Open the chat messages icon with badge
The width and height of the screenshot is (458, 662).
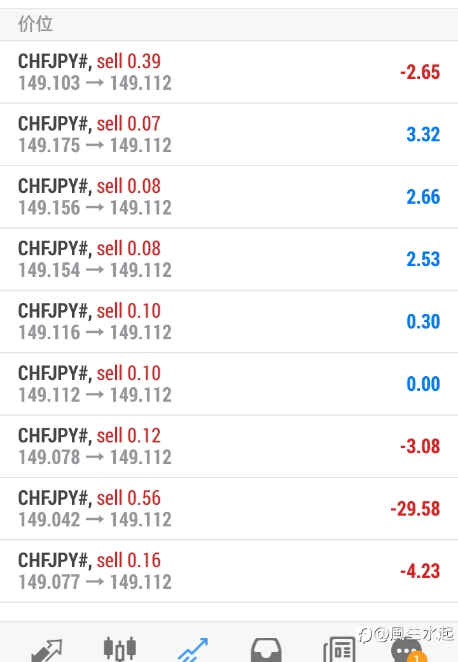coord(406,652)
